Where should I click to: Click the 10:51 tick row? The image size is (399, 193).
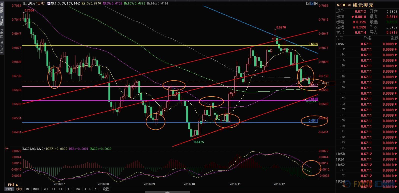point(367,159)
